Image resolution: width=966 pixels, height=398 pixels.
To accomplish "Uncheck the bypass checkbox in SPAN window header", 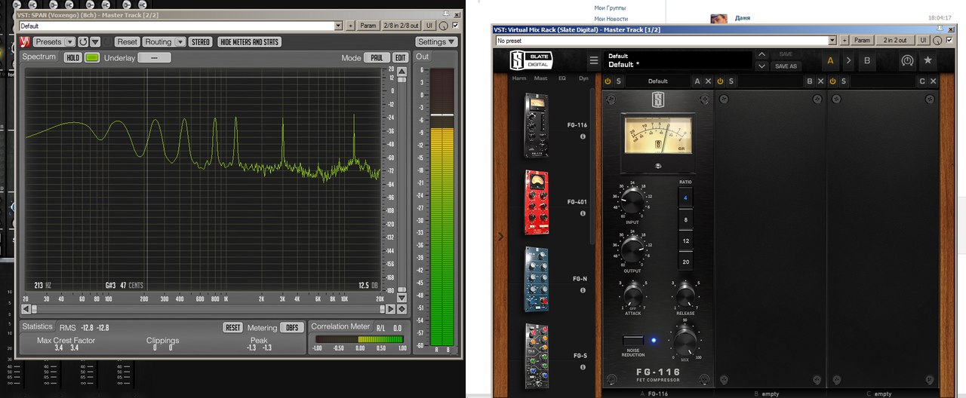I will coord(454,26).
